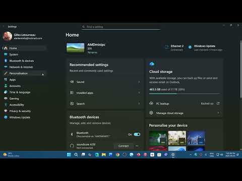
Task: Expand the Search row chevron
Action: point(139,104)
